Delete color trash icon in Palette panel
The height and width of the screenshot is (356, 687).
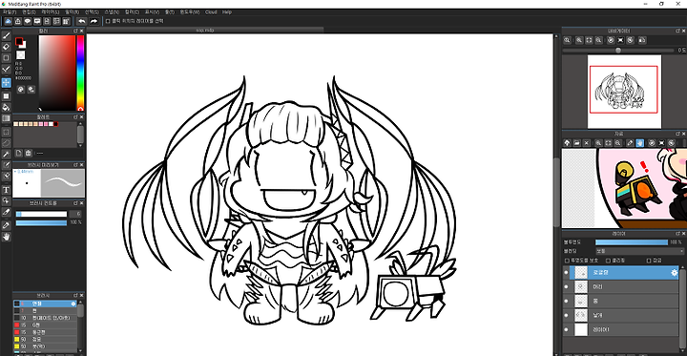point(29,153)
